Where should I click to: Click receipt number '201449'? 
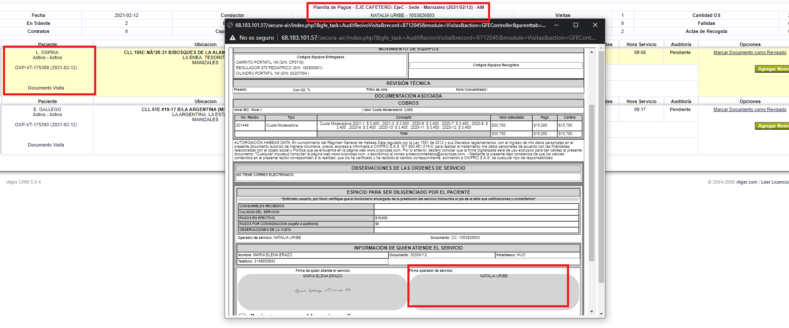(x=242, y=125)
